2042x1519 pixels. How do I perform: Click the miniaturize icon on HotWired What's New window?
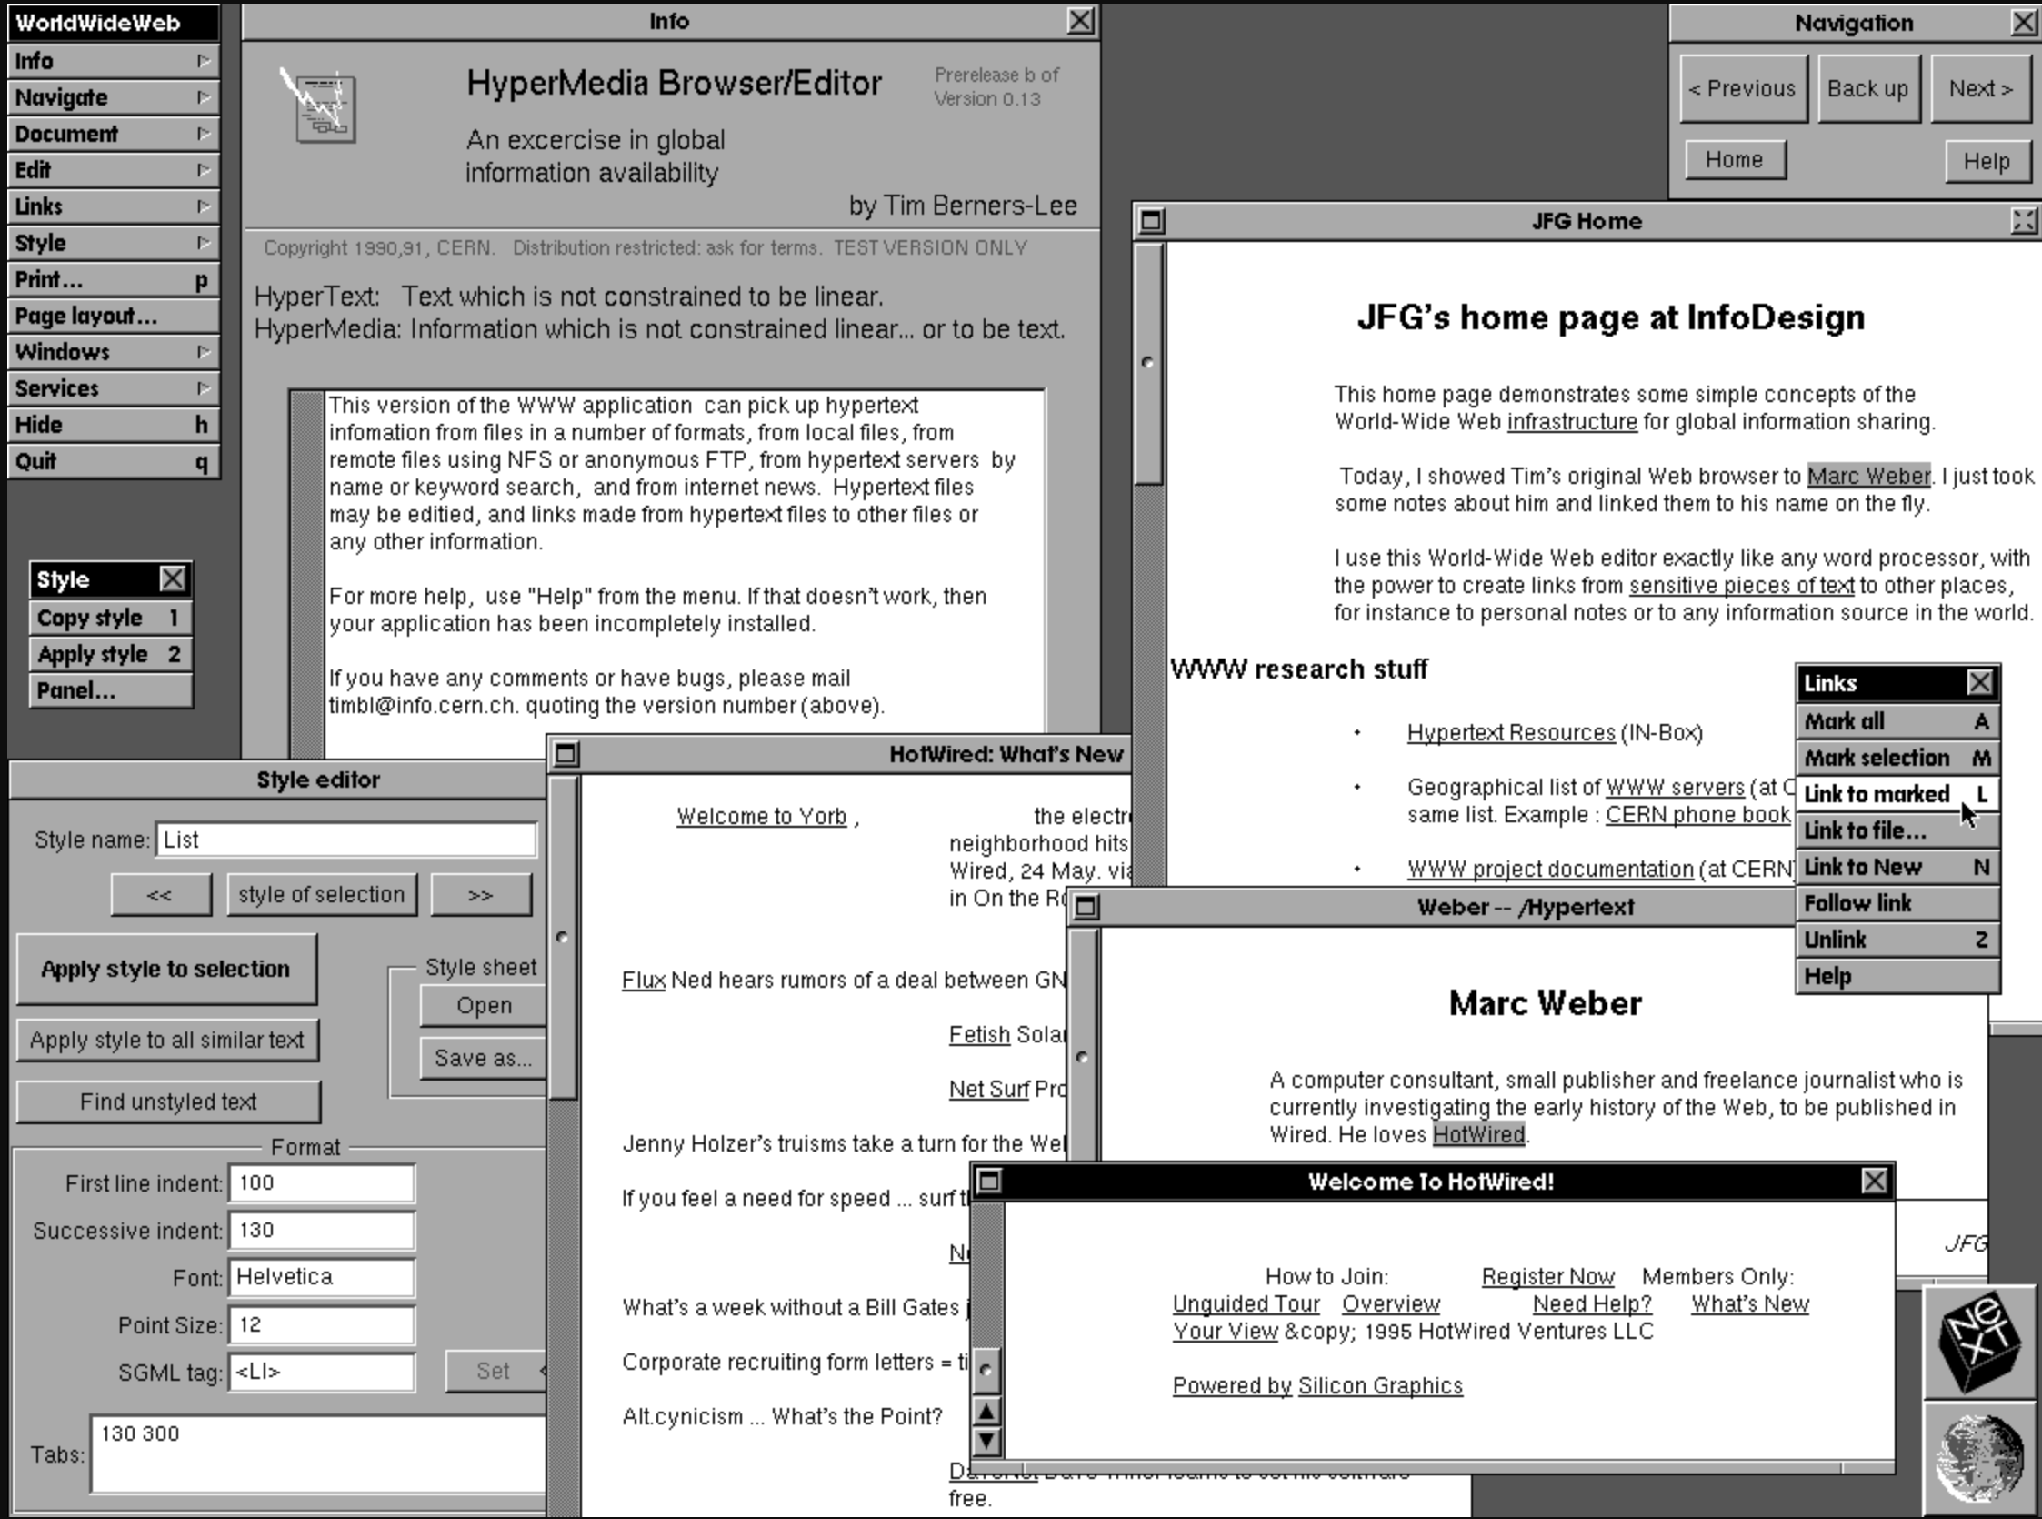click(x=567, y=753)
